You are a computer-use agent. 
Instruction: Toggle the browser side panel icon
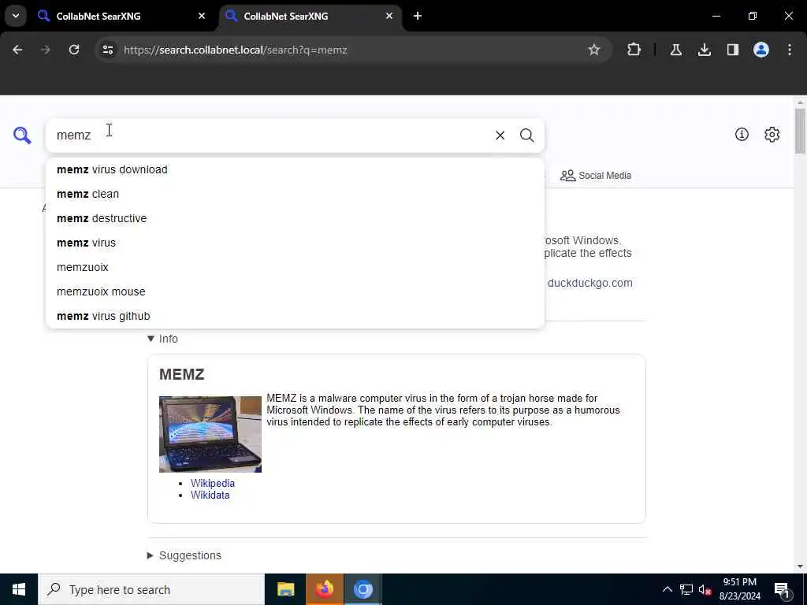733,50
